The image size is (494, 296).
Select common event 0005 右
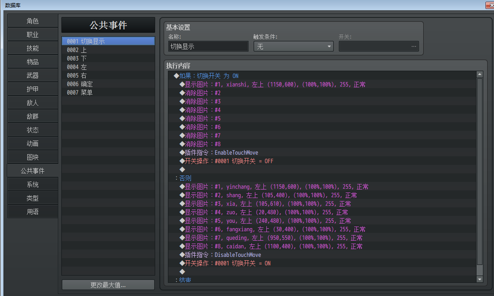point(108,75)
